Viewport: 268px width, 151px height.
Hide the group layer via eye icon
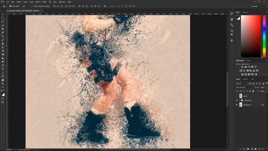click(x=237, y=101)
